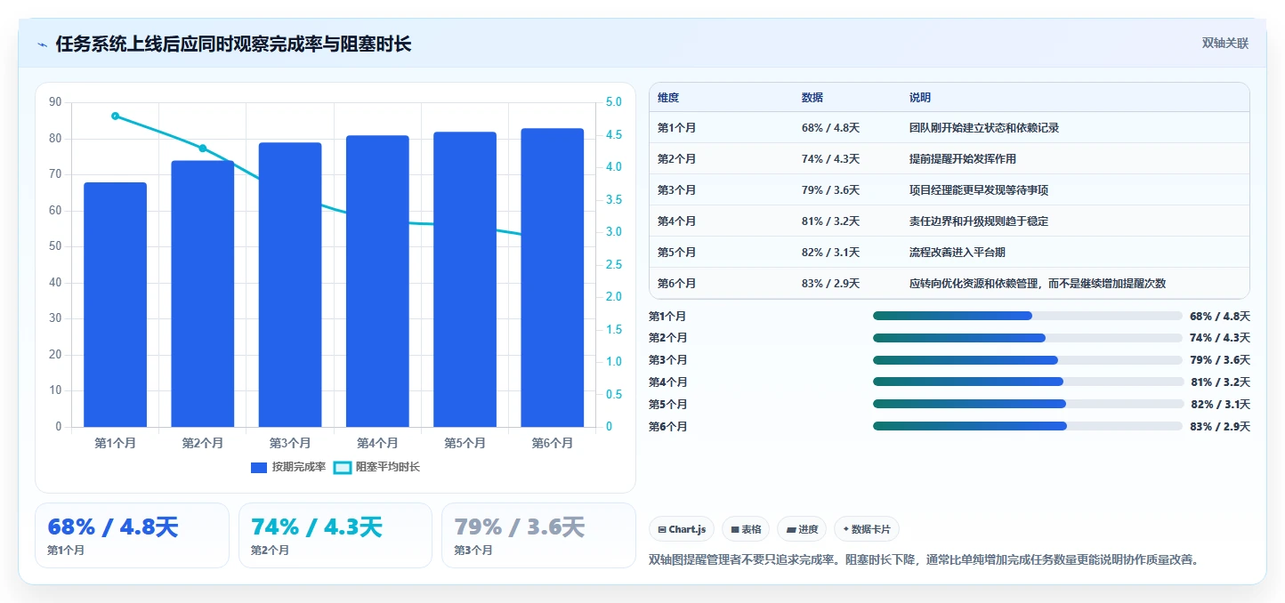This screenshot has height=603, width=1285.
Task: Open the 74% / 4.3天 data card
Action: click(x=335, y=535)
